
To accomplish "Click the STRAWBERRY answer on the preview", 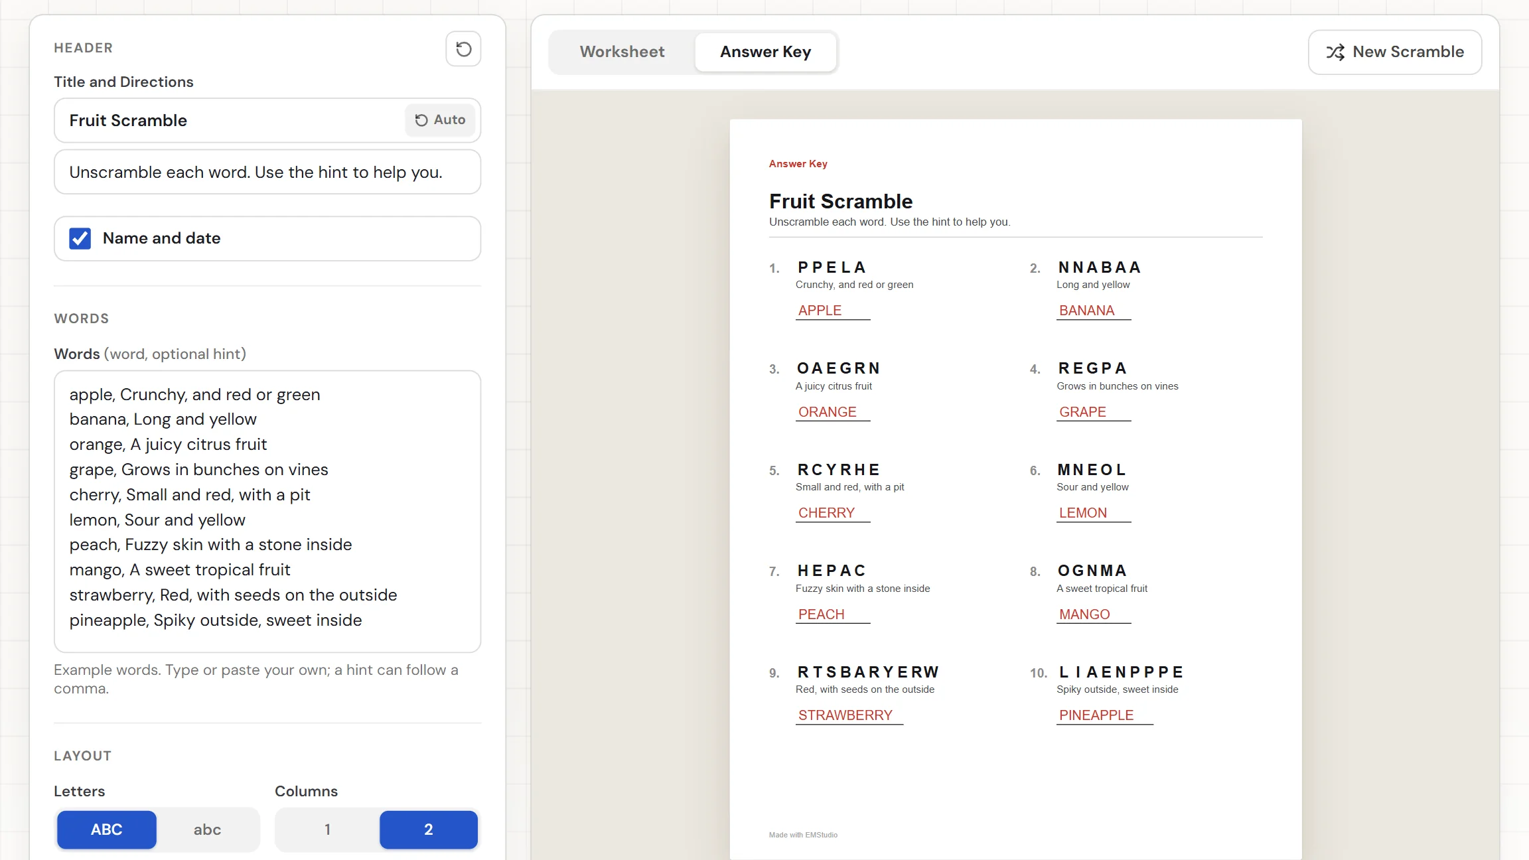I will (x=845, y=715).
